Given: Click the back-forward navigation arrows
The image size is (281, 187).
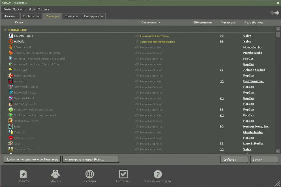Looking at the screenshot, I should point(275,12).
